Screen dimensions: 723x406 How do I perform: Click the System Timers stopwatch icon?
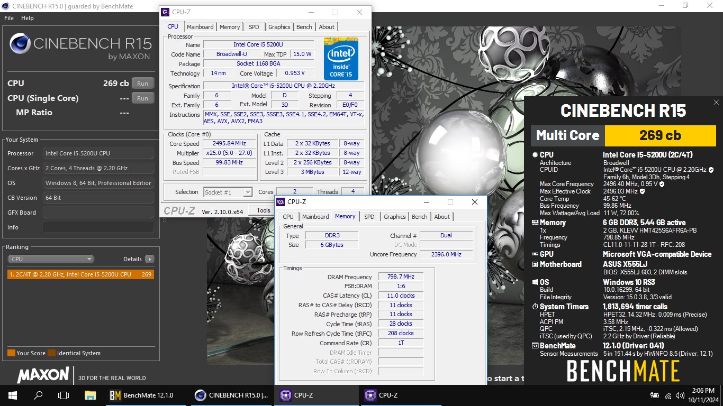(535, 307)
